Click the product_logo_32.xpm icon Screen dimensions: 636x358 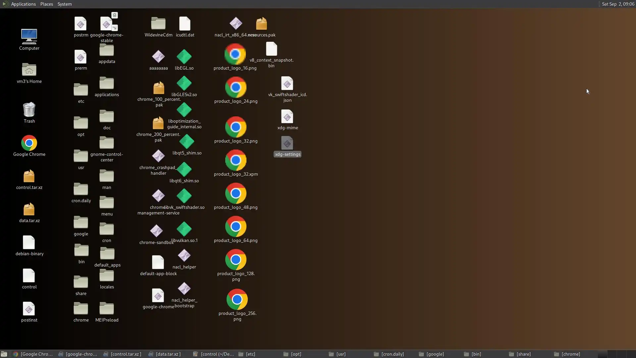point(236,160)
